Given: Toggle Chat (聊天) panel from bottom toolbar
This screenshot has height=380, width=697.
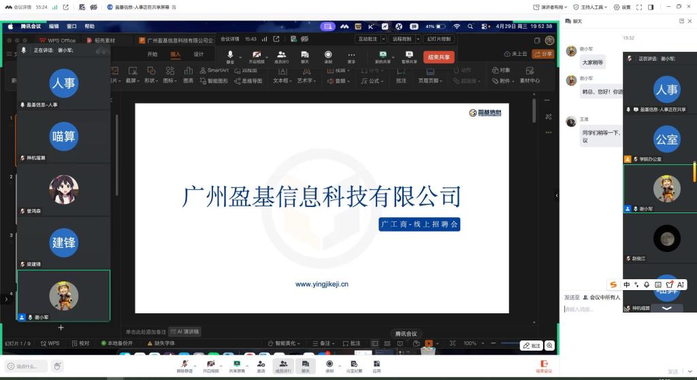Looking at the screenshot, I should click(x=306, y=366).
